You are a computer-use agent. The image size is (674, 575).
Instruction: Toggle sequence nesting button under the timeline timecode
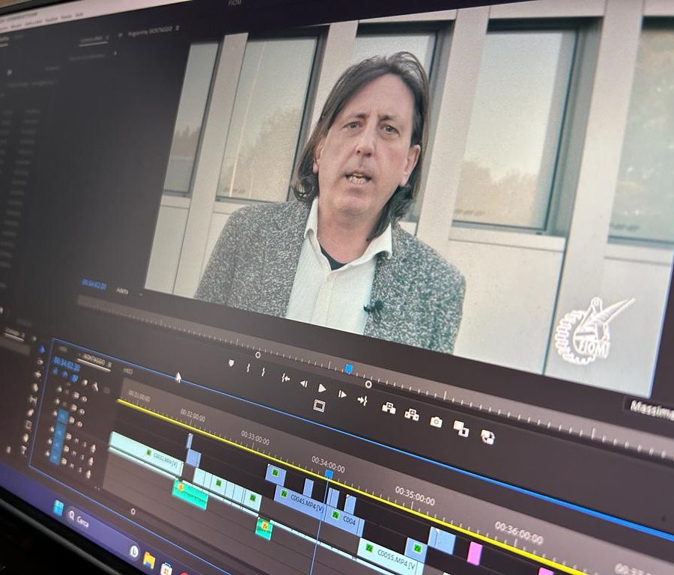[x=55, y=372]
